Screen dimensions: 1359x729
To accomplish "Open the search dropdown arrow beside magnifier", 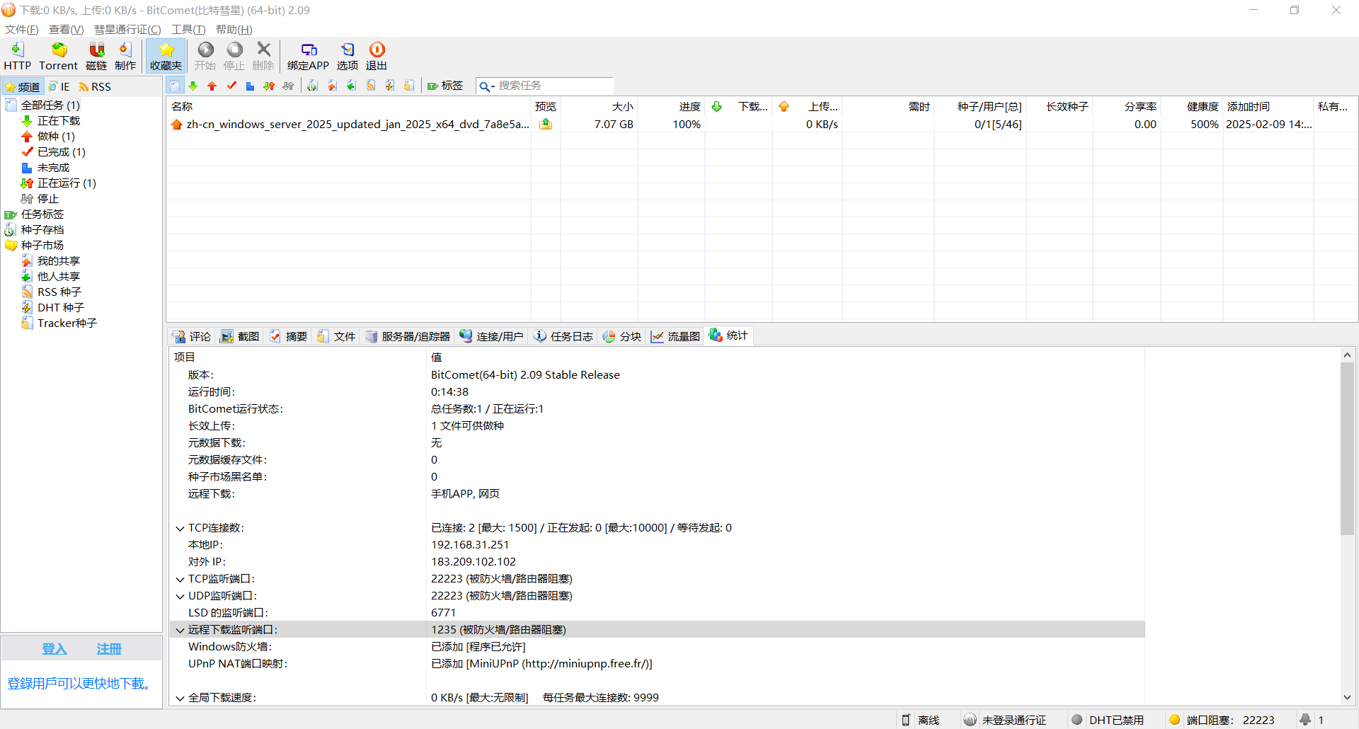I will pyautogui.click(x=493, y=86).
